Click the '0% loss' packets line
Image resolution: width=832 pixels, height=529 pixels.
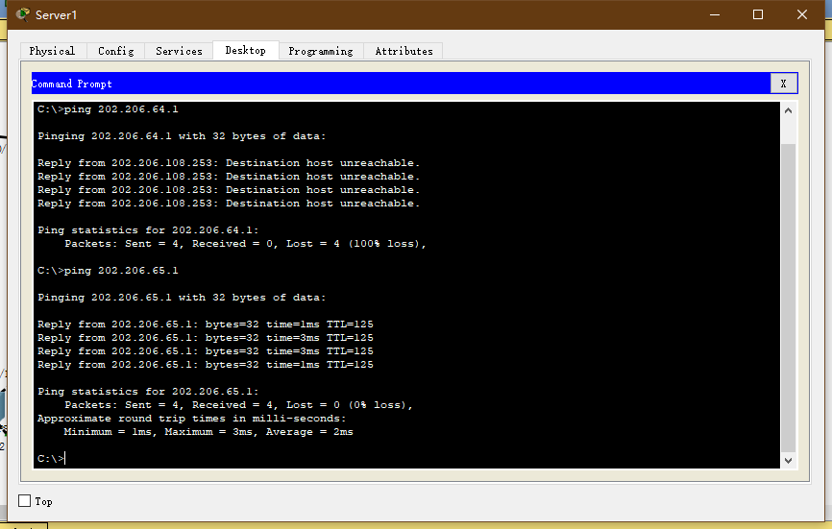point(238,405)
